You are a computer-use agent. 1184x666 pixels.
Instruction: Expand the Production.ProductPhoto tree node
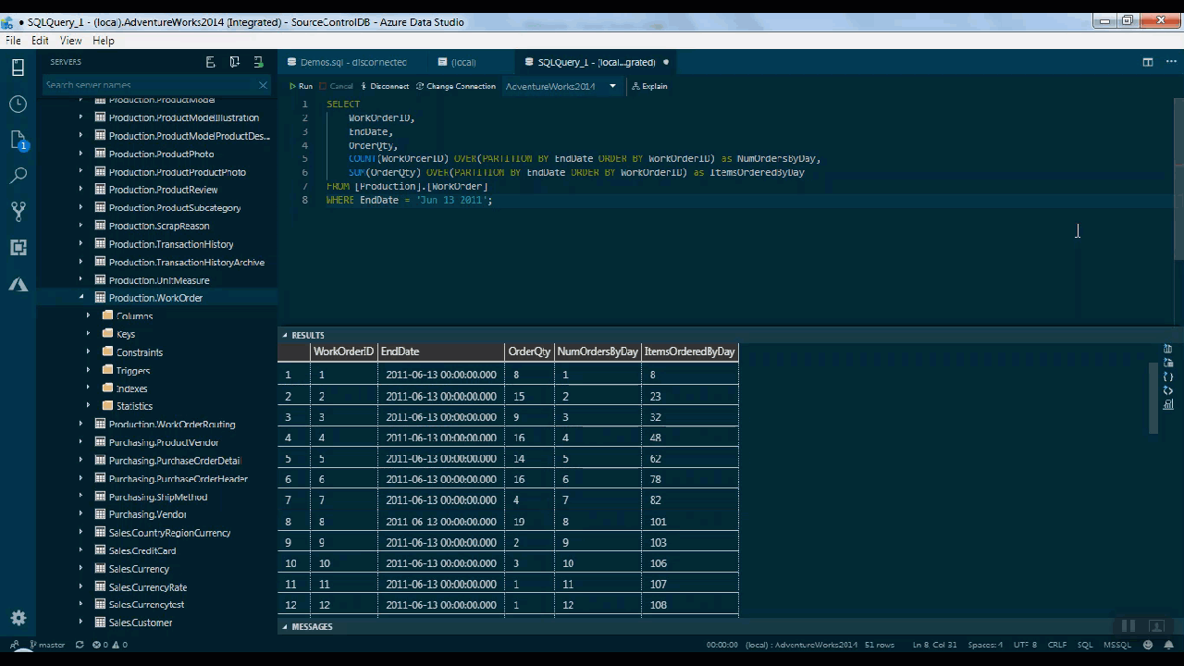point(80,154)
